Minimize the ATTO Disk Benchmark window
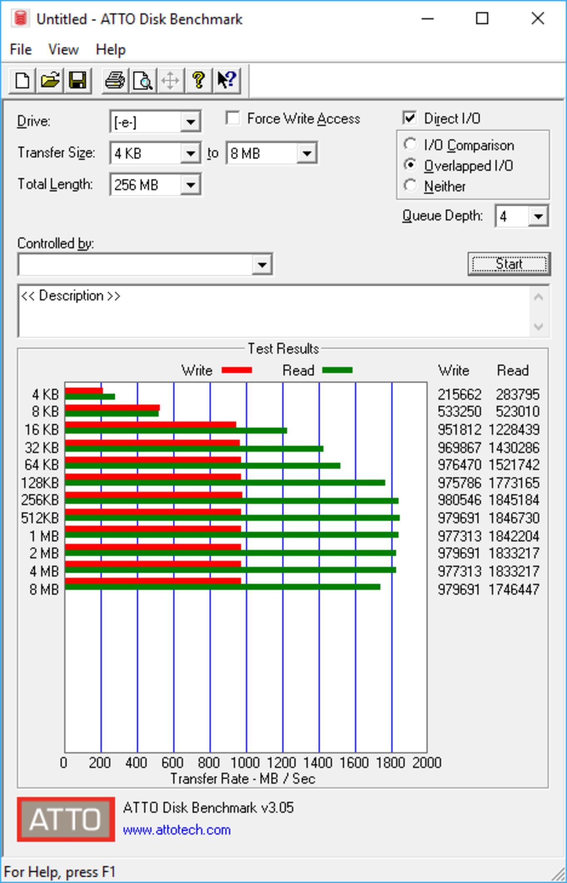This screenshot has height=883, width=567. (428, 19)
